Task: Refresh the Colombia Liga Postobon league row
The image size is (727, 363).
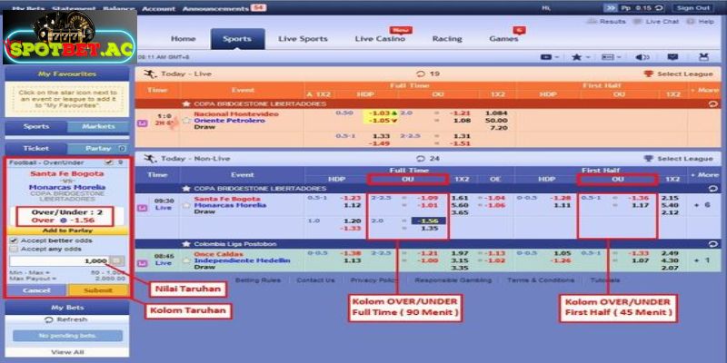Action: coord(713,244)
